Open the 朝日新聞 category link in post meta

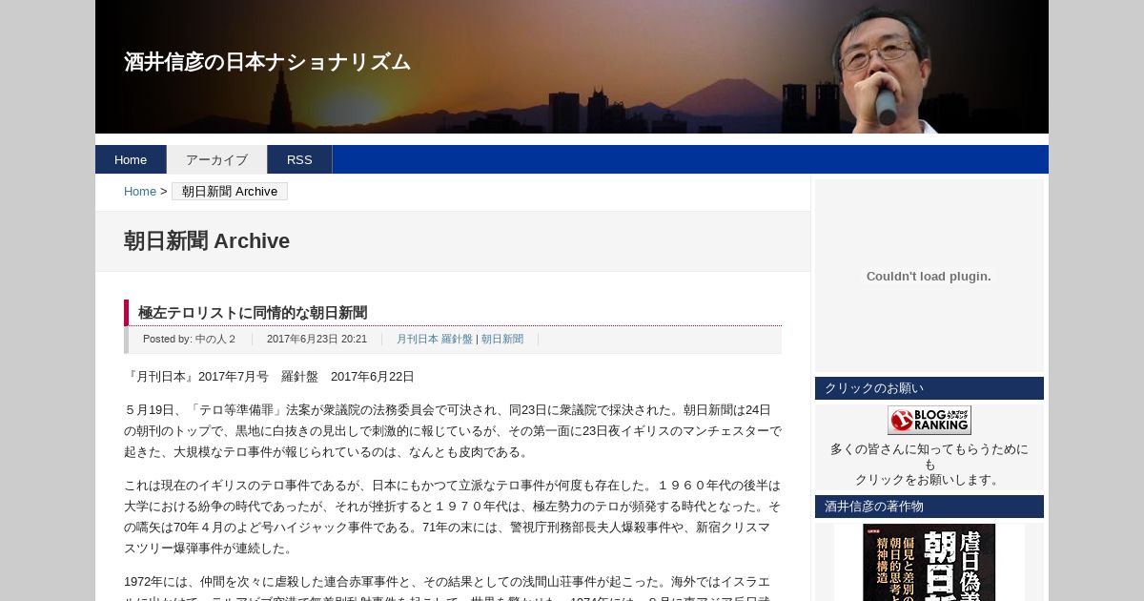[x=502, y=339]
